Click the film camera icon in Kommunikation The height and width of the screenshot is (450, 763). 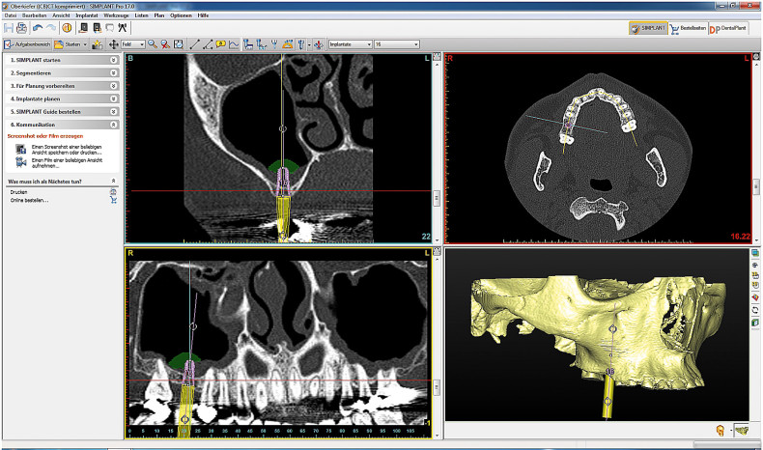20,162
